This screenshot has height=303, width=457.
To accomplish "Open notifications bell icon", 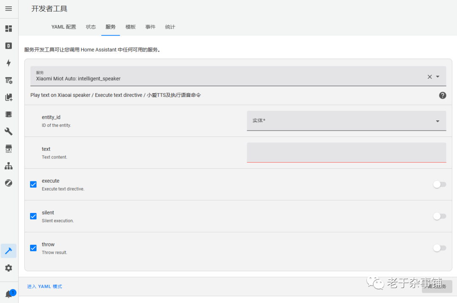I will (9, 294).
